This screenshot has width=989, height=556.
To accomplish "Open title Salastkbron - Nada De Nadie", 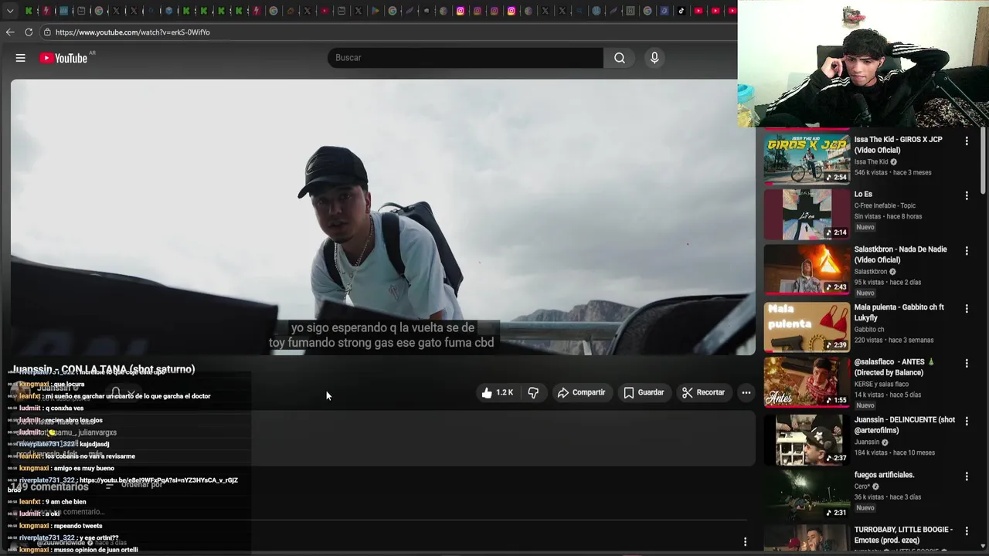I will click(x=900, y=255).
